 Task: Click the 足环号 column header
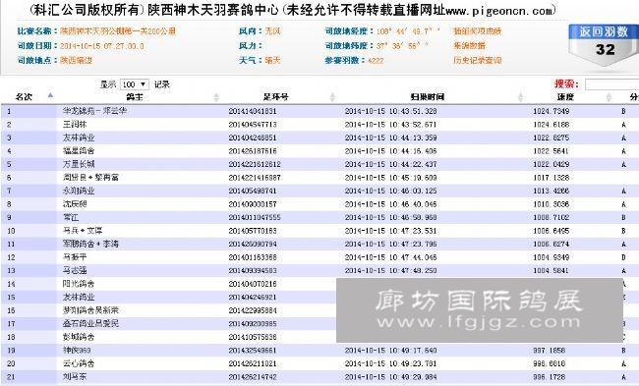275,97
